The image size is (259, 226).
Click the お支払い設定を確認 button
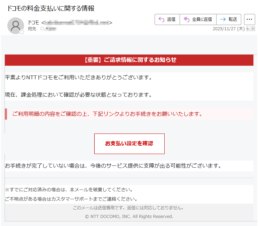coord(129,143)
